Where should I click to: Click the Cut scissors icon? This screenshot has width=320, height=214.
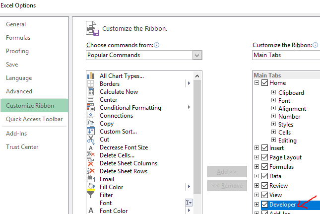91,139
